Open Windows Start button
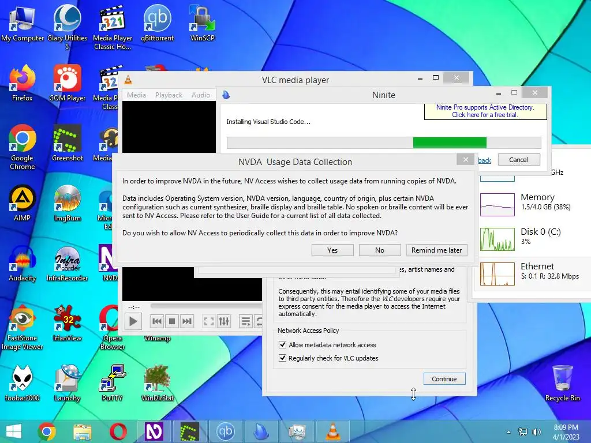The width and height of the screenshot is (591, 443). [14, 431]
